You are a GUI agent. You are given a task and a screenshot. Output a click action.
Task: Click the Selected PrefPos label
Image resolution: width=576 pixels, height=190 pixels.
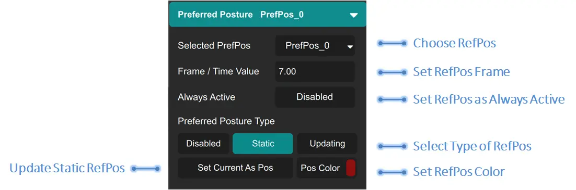pyautogui.click(x=214, y=46)
